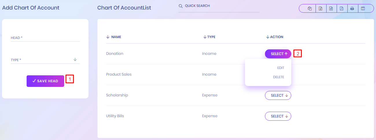Viewport: 376px width, 140px height.
Task: Click the copy table icon
Action: pyautogui.click(x=310, y=9)
